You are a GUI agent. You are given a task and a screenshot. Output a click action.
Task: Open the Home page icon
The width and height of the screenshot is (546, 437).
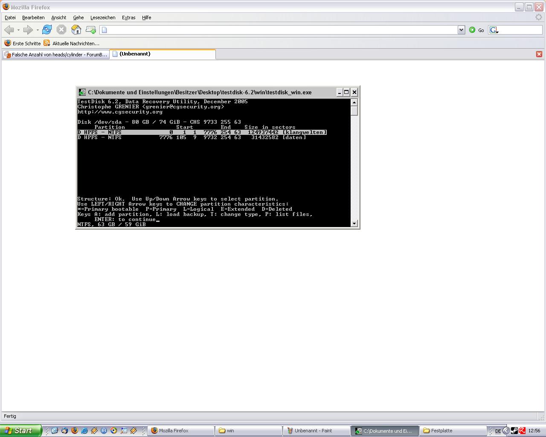point(76,29)
